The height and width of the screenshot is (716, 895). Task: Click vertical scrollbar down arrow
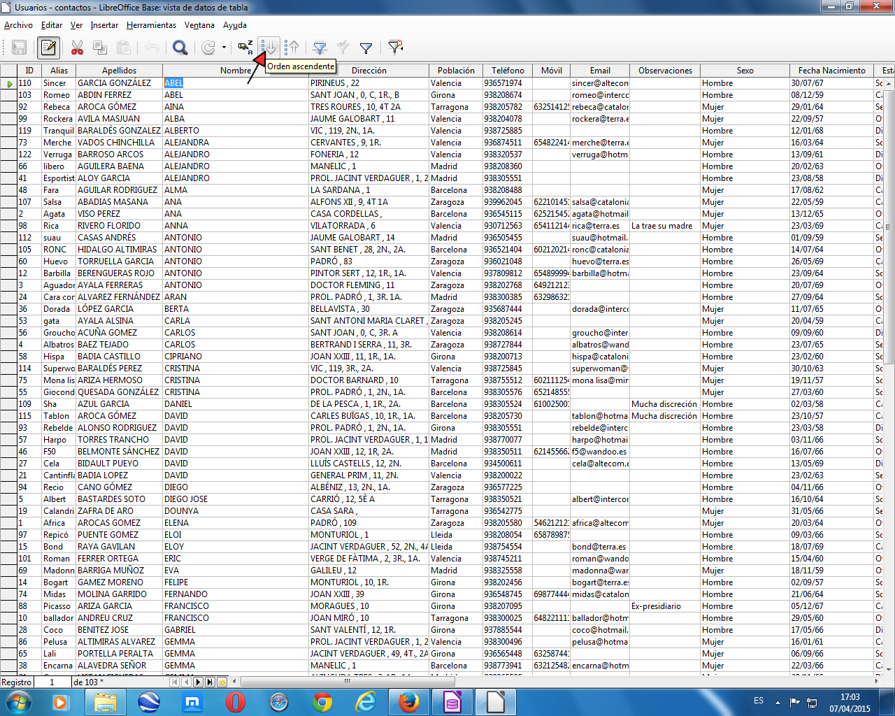pyautogui.click(x=889, y=668)
